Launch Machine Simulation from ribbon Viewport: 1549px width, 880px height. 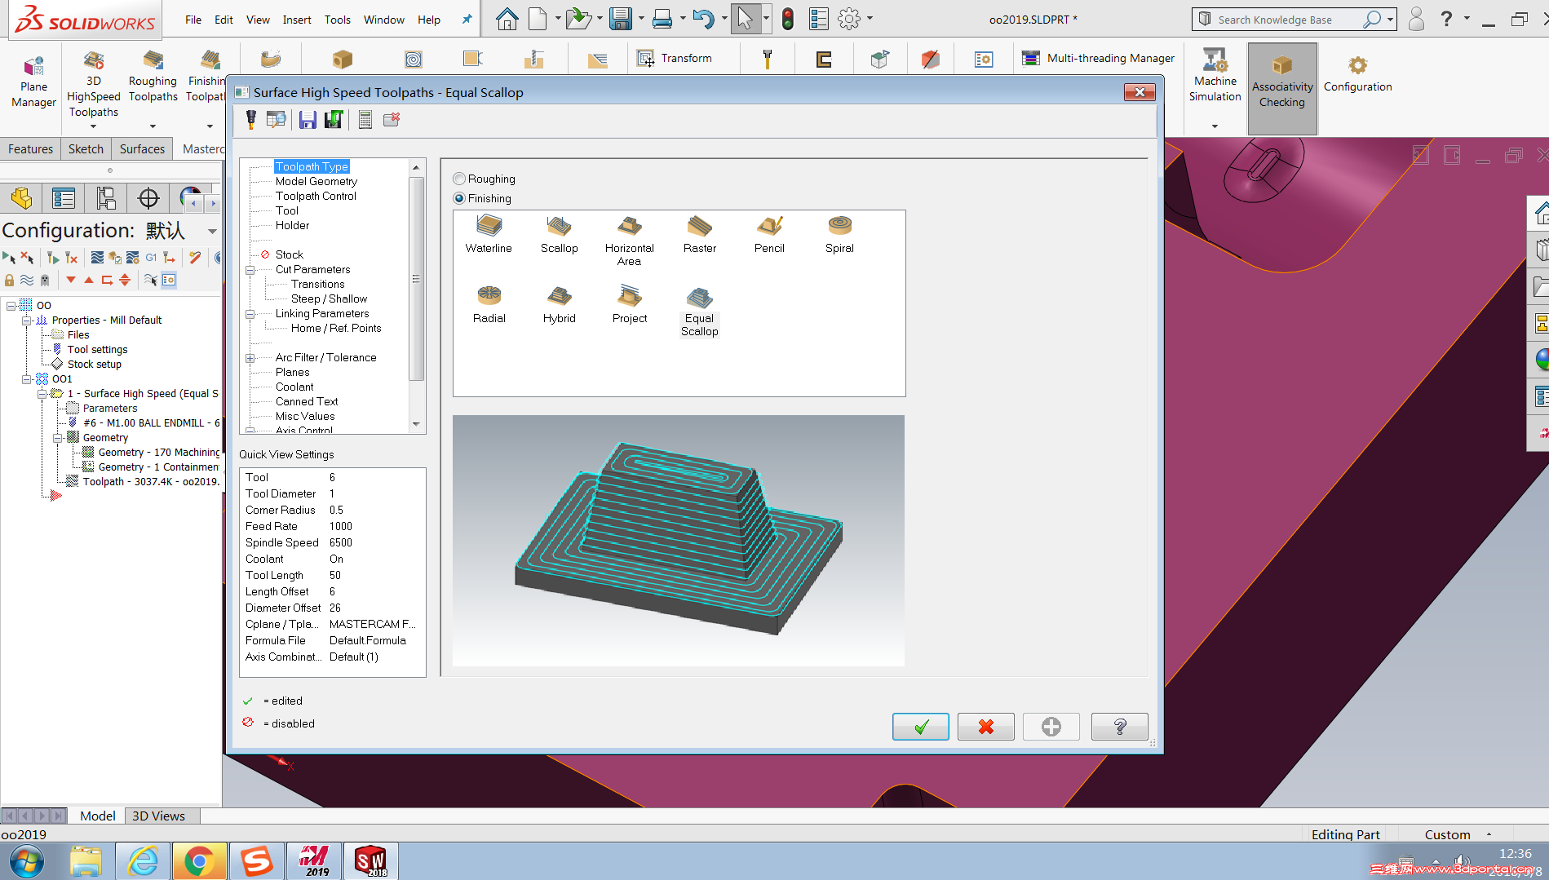pos(1215,75)
